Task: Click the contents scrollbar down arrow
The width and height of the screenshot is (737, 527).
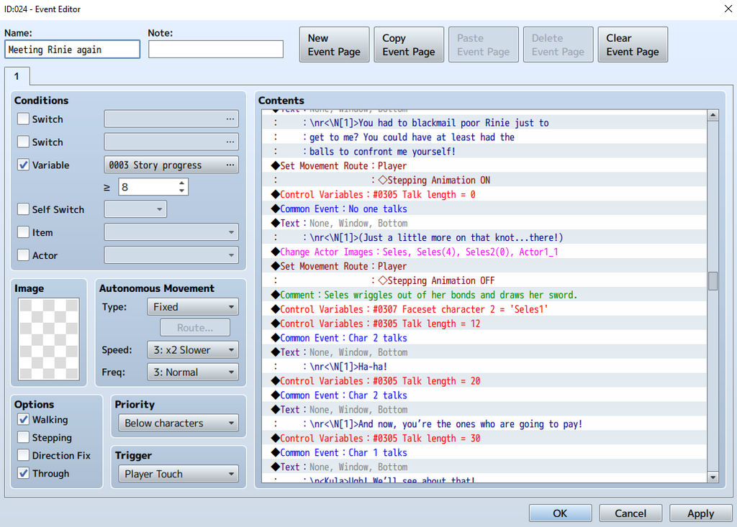Action: point(713,477)
